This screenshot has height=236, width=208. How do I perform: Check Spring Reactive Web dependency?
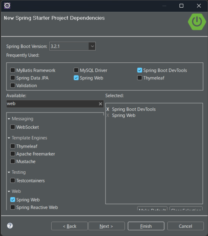point(13,207)
